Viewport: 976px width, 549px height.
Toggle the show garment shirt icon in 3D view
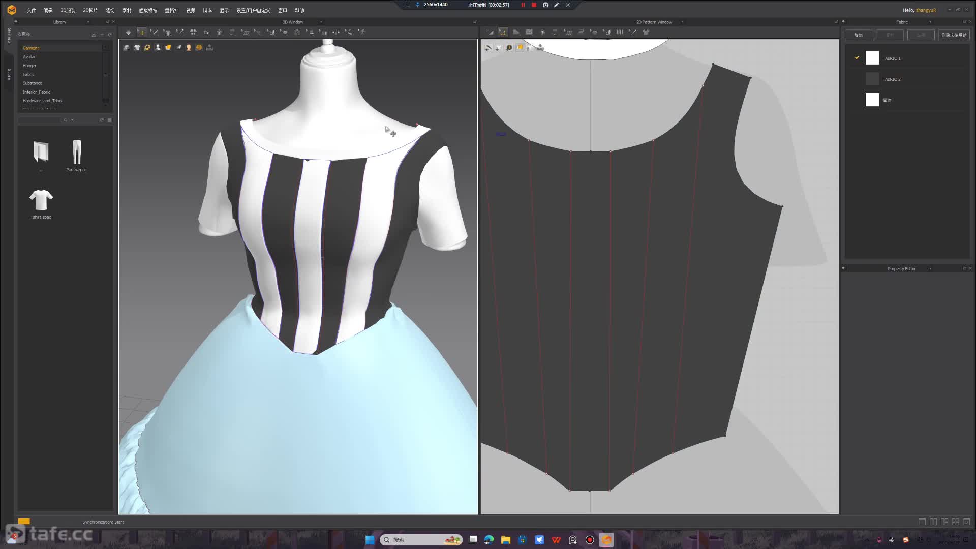point(137,48)
